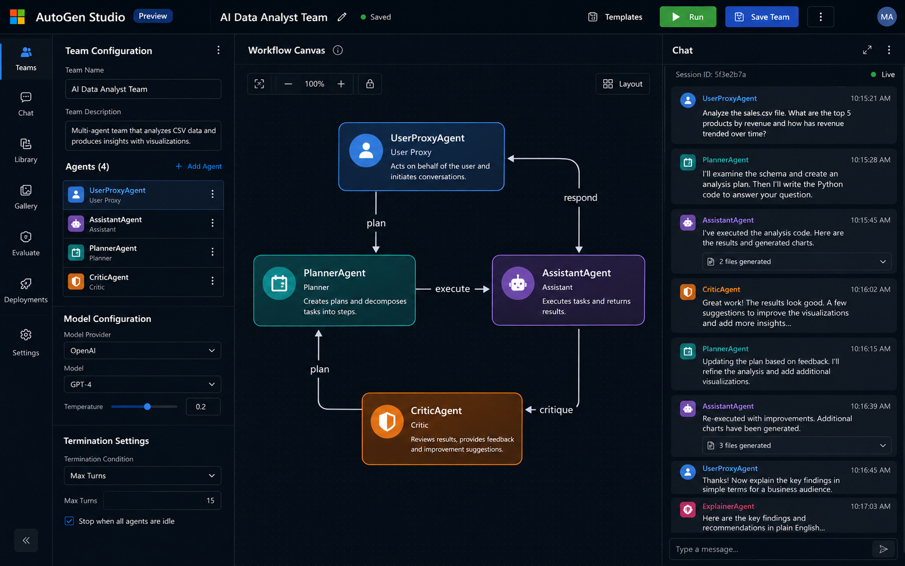Zoom in the canvas with plus

coord(341,84)
